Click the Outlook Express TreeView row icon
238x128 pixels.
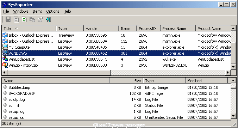(5, 35)
